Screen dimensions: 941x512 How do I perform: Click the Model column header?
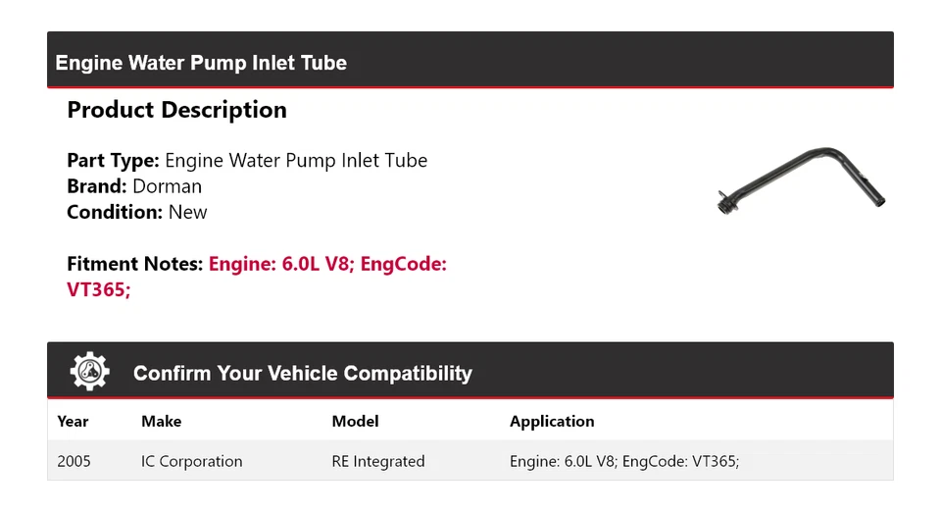click(x=355, y=422)
